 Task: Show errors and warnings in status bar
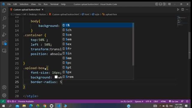pos(11,101)
